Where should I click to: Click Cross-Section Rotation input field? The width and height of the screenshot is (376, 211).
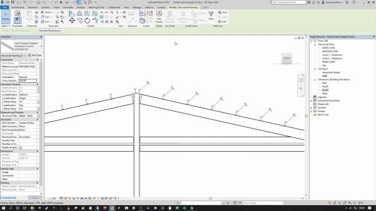point(28,81)
